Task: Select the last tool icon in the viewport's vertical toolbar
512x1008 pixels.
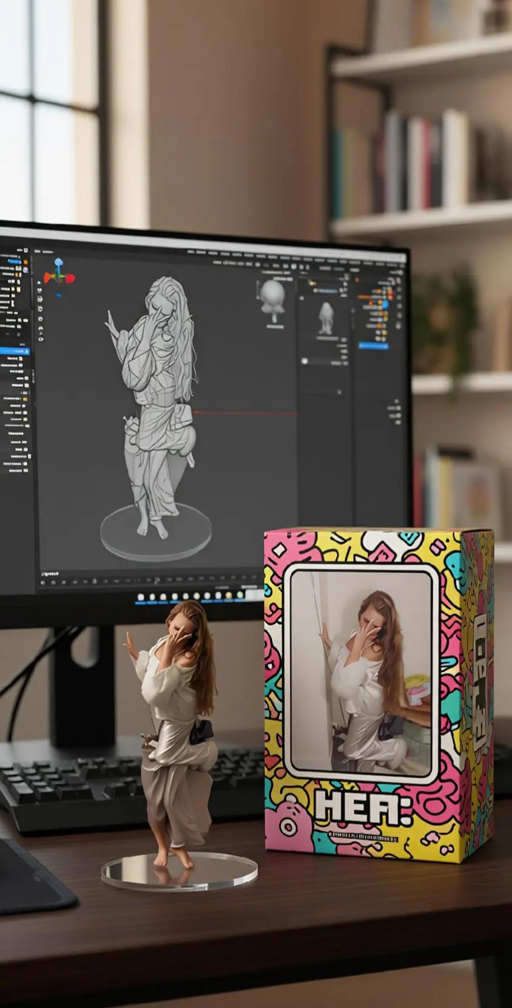Action: pyautogui.click(x=40, y=339)
